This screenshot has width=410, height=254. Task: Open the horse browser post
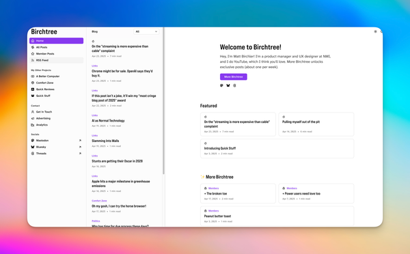119,206
